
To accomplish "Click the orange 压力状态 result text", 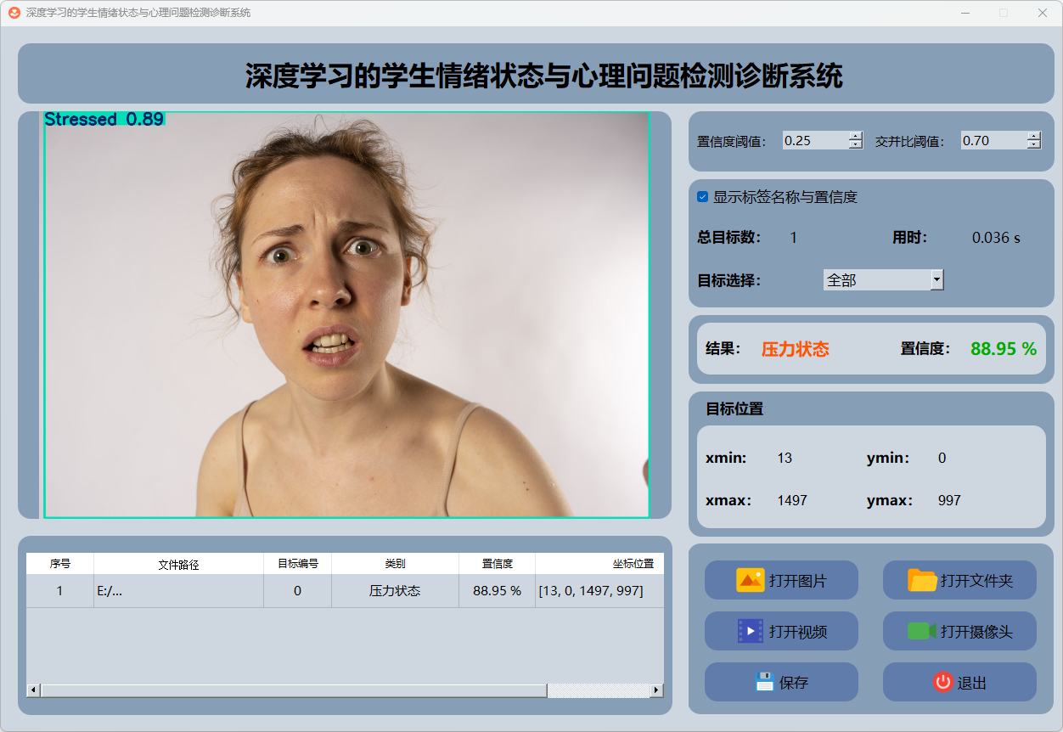I will (796, 349).
